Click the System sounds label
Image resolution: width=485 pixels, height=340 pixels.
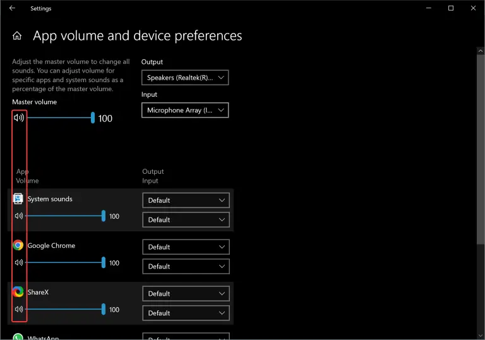[x=50, y=199]
